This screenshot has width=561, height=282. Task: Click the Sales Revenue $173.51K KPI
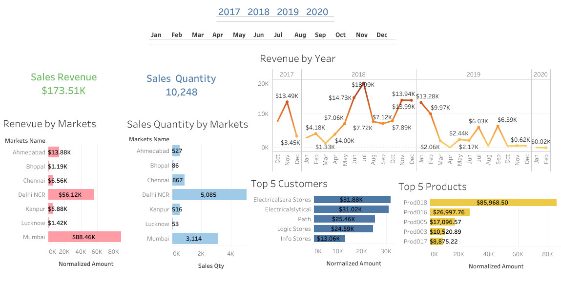coord(63,84)
